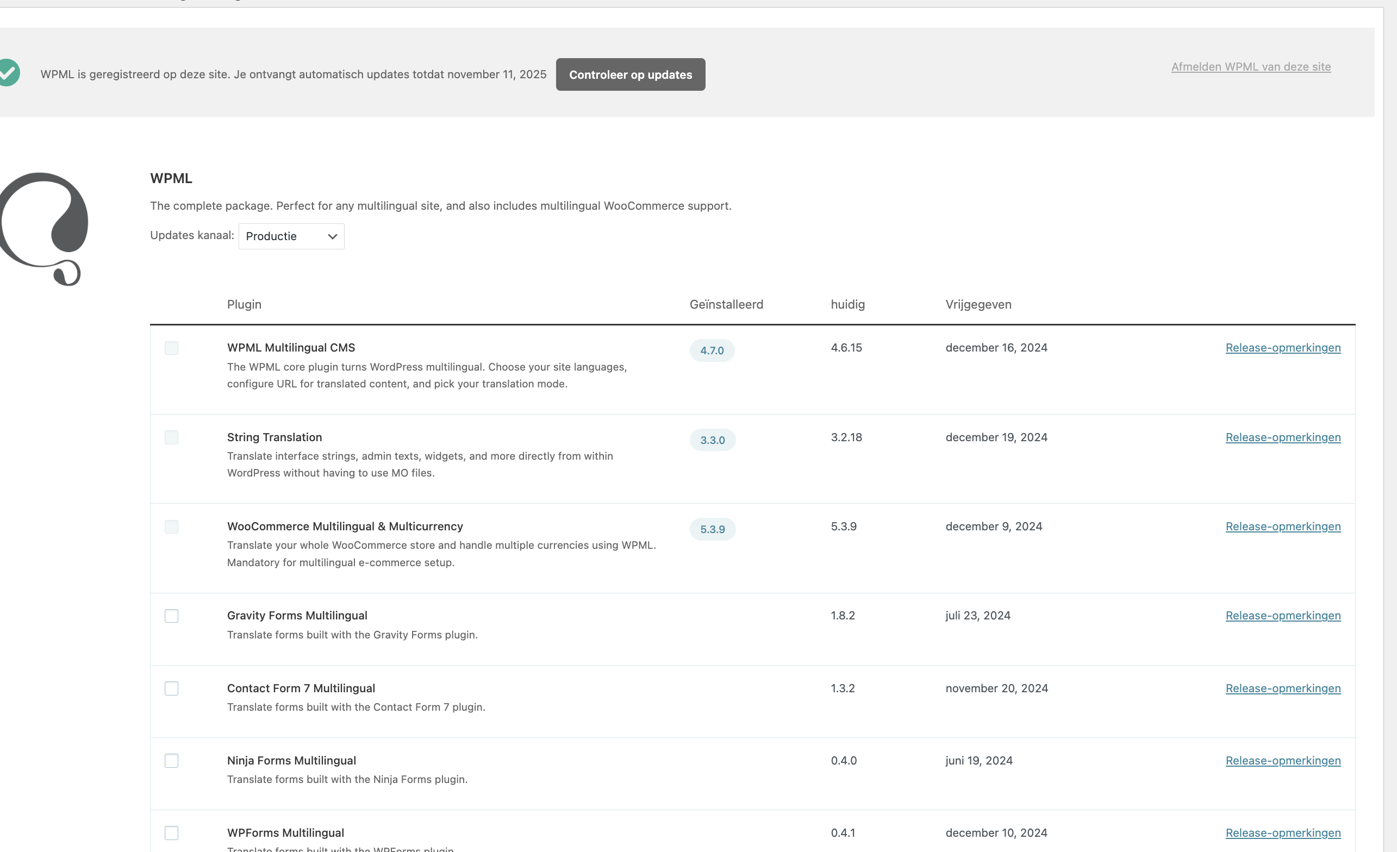The image size is (1397, 852).
Task: Toggle the WooCommerce Multilingual & Multicurrency checkbox
Action: pyautogui.click(x=171, y=527)
